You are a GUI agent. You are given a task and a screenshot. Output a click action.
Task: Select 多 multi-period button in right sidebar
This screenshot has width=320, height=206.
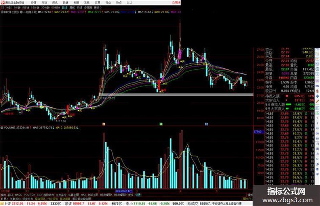click(317, 164)
